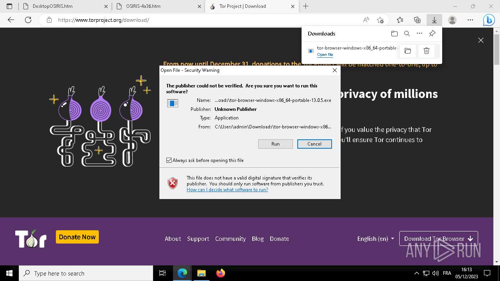Open Task View on the taskbar
The height and width of the screenshot is (281, 500).
point(162,273)
